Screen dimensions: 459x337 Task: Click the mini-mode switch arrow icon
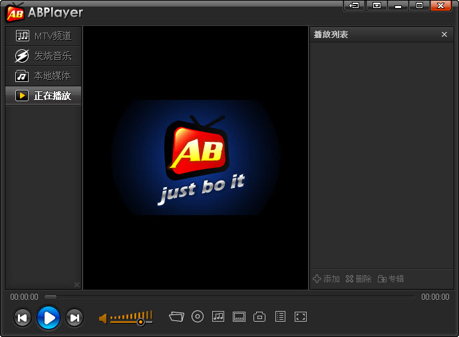pyautogui.click(x=354, y=5)
